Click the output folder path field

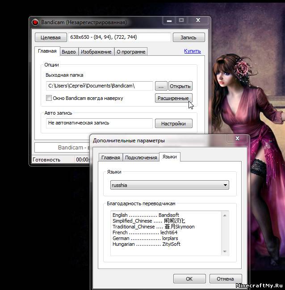pos(99,86)
